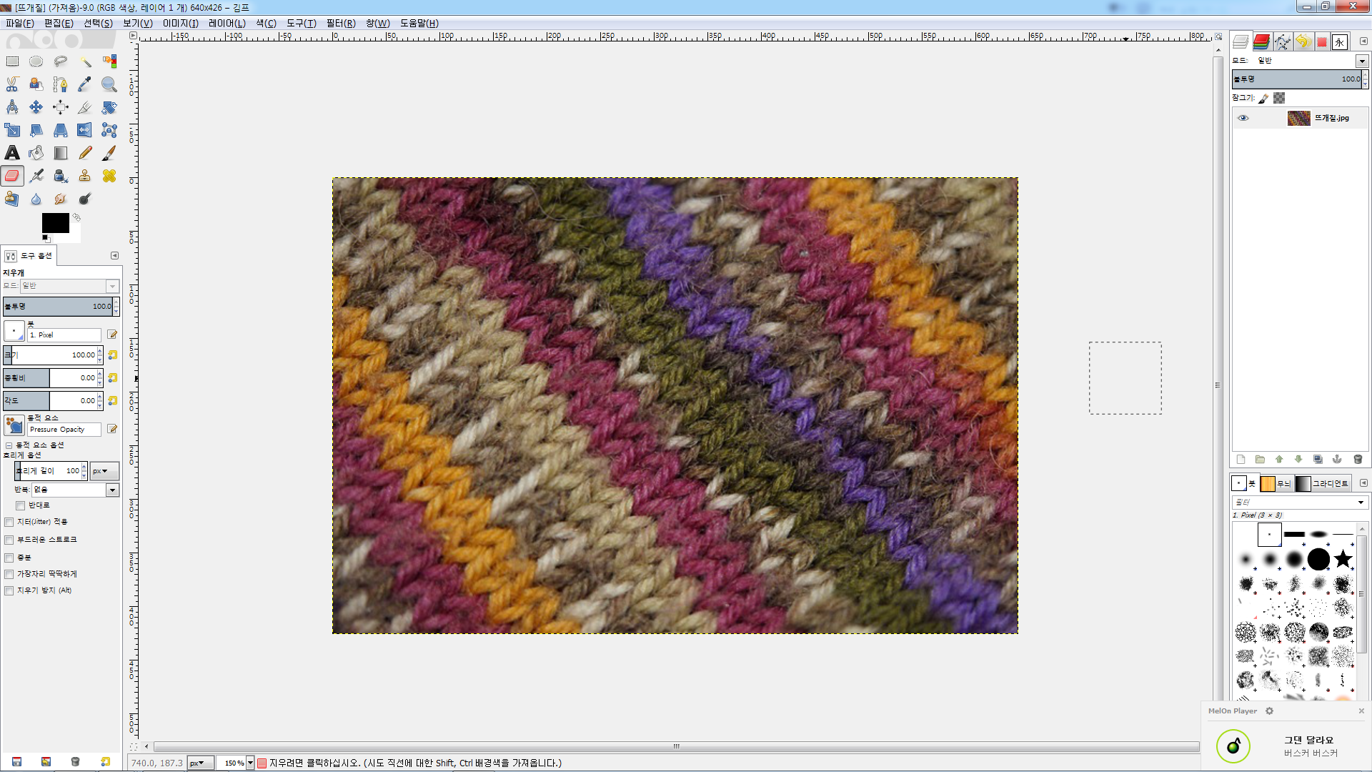Select the Free Select lasso tool
This screenshot has width=1372, height=772.
pos(61,61)
